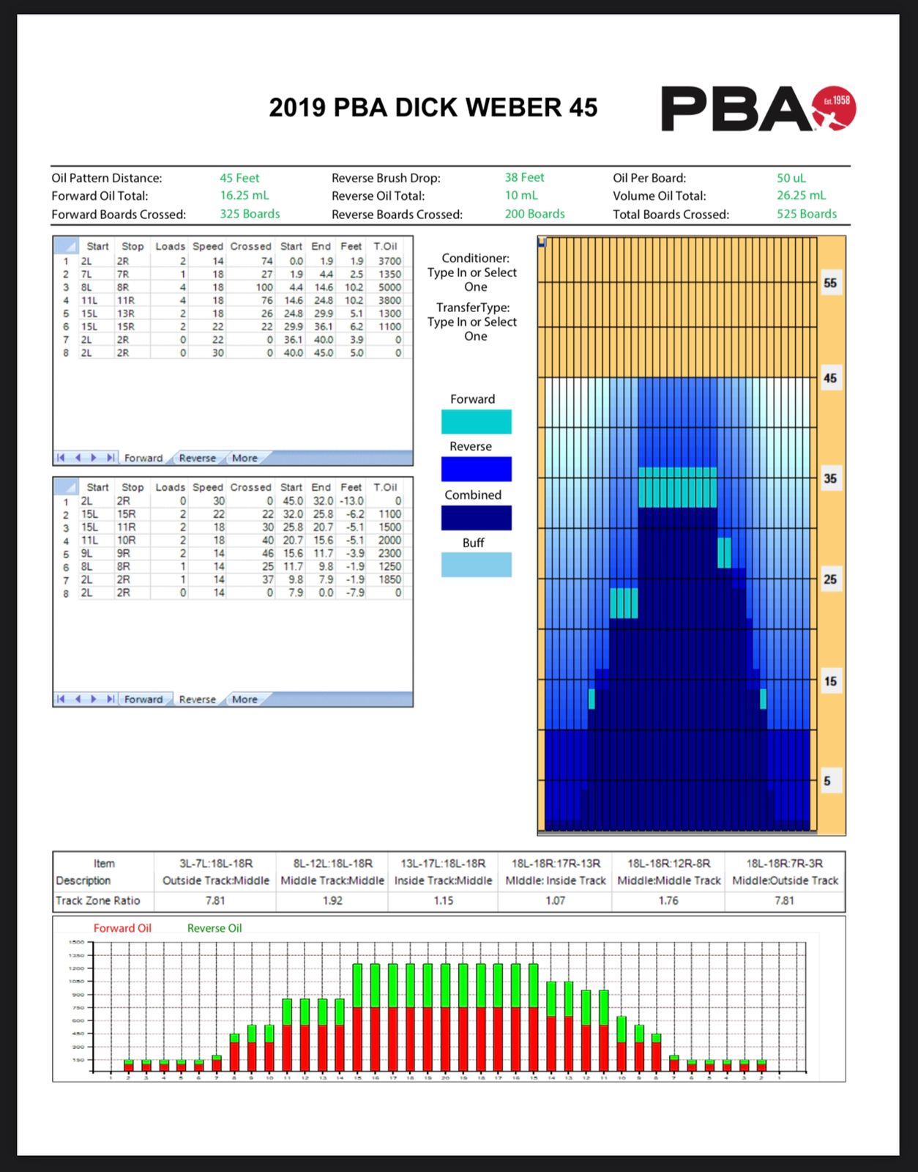The width and height of the screenshot is (918, 1172).
Task: Click the '2300' T.Oil cell in lower table
Action: pyautogui.click(x=389, y=554)
